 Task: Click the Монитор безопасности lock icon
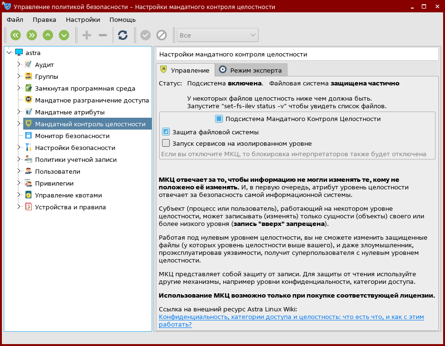[x=28, y=136]
